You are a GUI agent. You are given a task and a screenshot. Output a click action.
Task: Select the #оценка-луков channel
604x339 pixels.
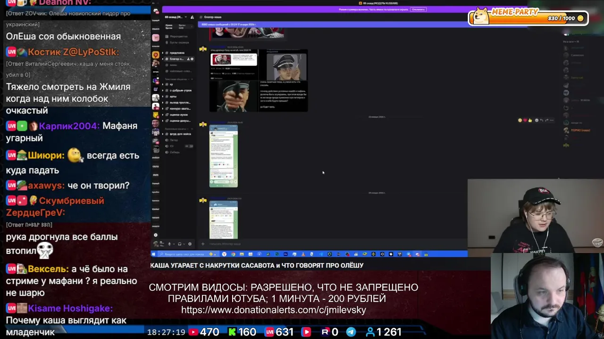click(177, 115)
